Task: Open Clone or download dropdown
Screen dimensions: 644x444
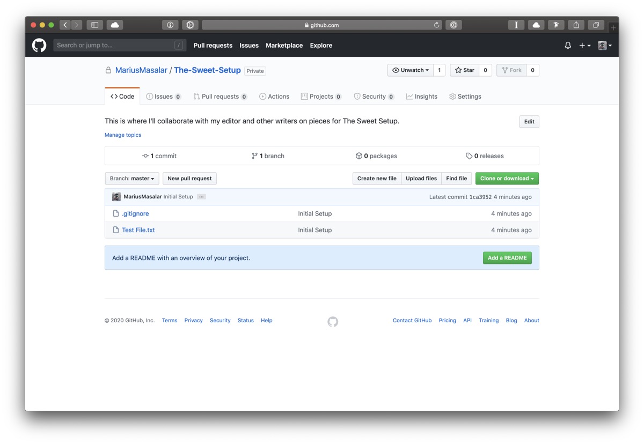Action: point(507,179)
